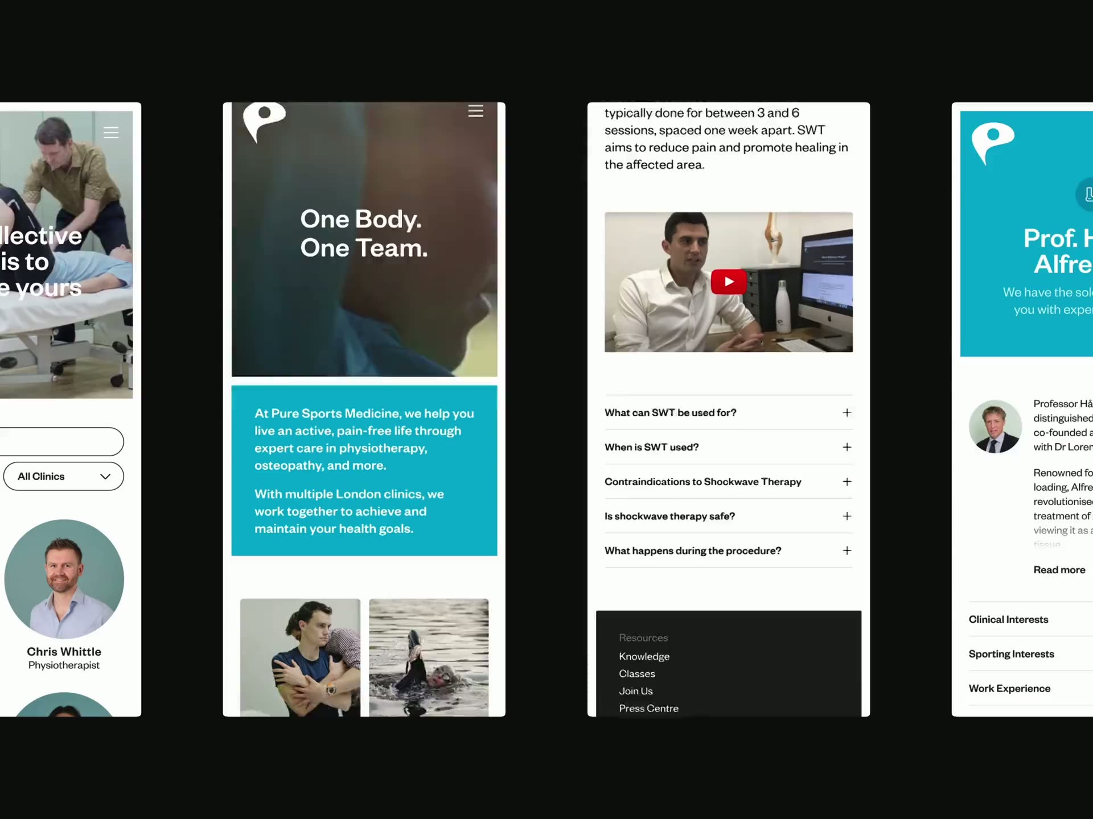Viewport: 1093px width, 819px height.
Task: Expand the Work Experience section
Action: click(1031, 688)
